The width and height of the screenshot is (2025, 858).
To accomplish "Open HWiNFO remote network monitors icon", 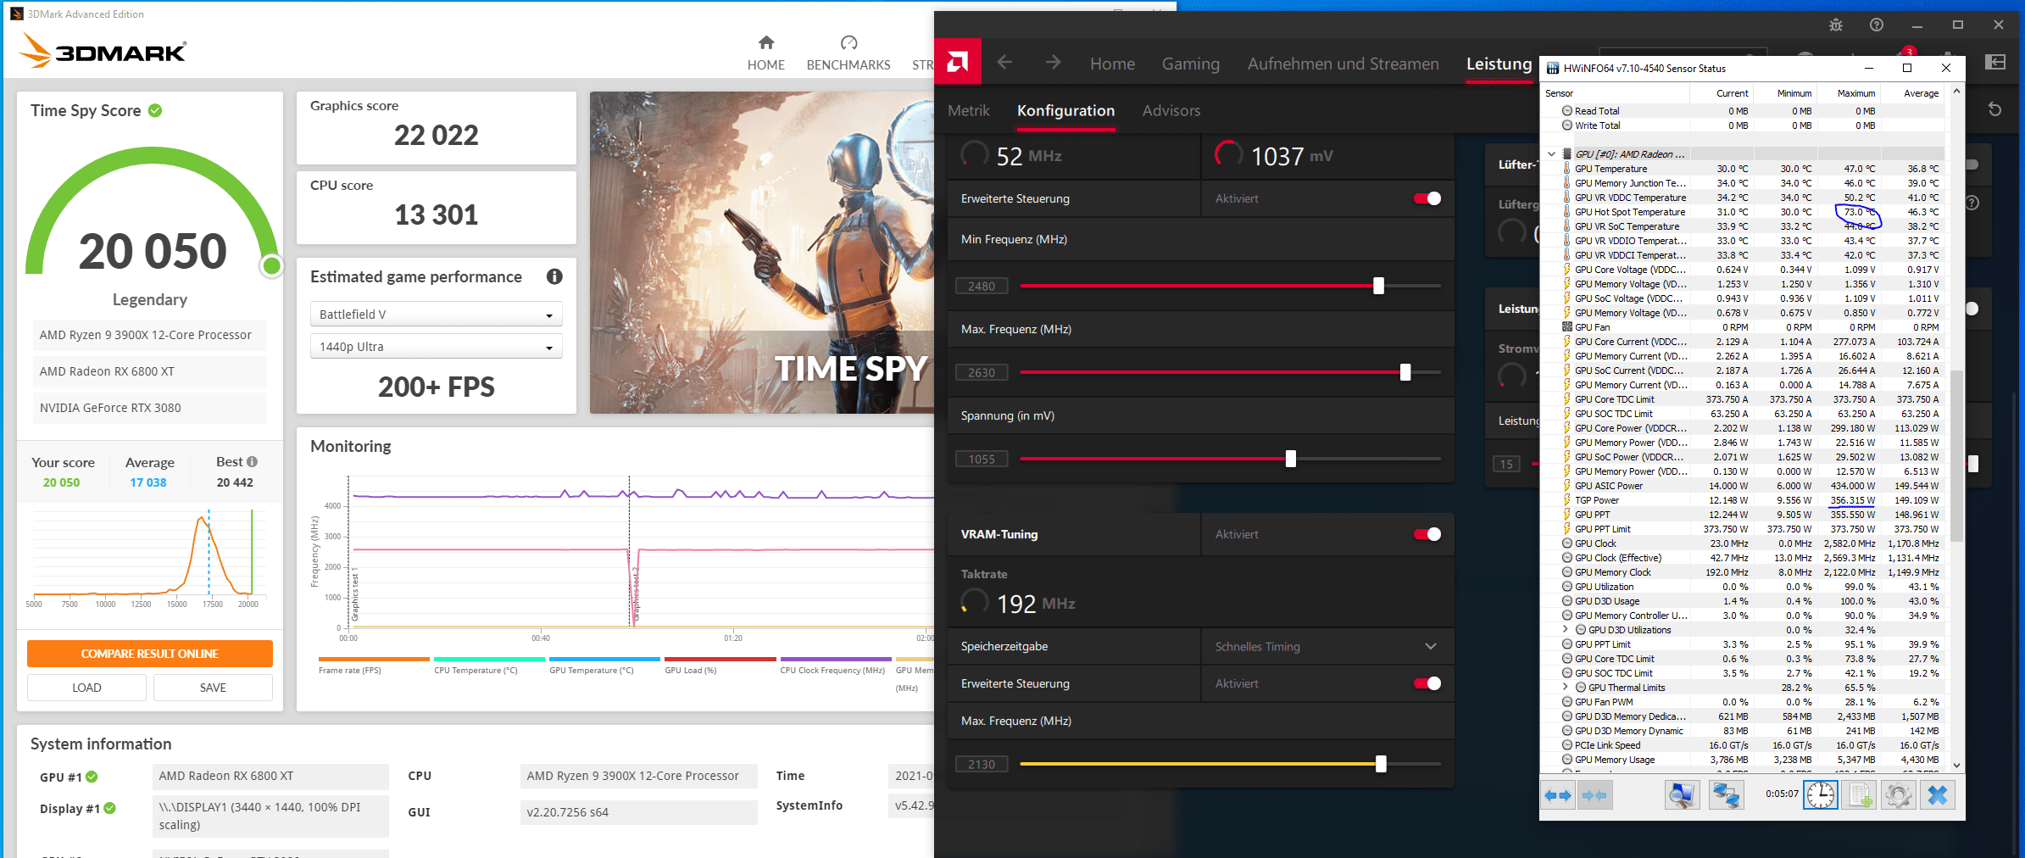I will [1726, 795].
